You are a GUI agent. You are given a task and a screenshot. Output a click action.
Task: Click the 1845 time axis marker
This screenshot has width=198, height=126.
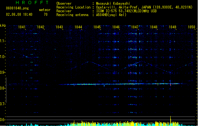point(97,27)
